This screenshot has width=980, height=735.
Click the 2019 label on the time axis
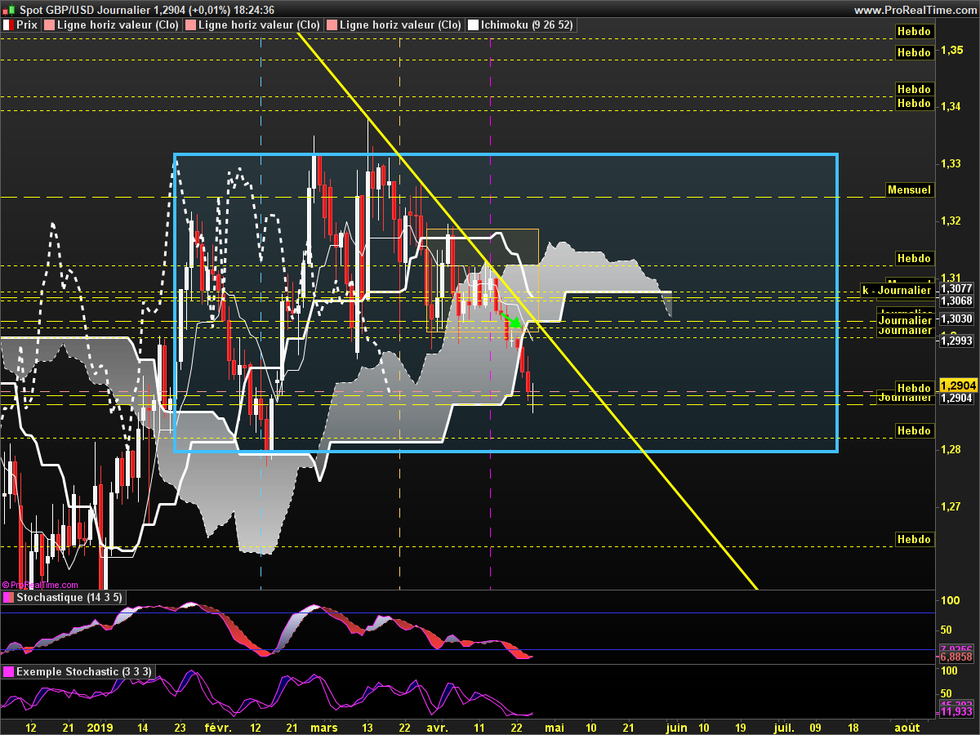[x=100, y=726]
